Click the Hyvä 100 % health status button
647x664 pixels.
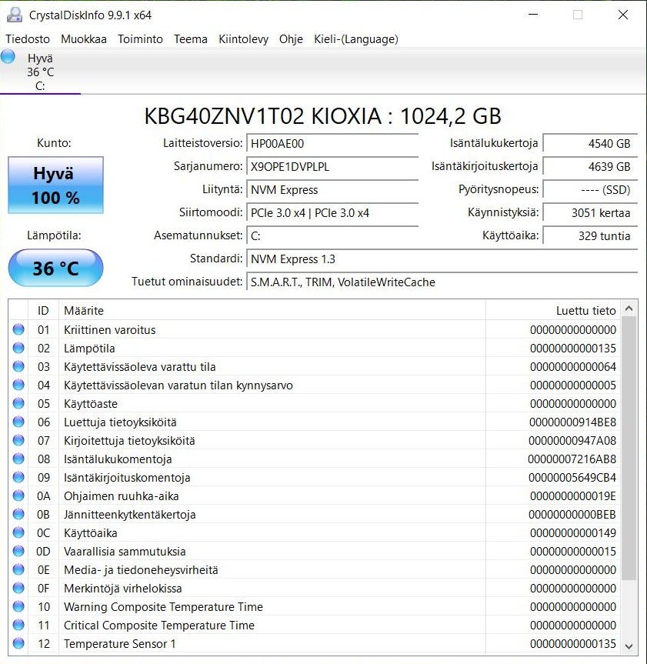tap(55, 185)
